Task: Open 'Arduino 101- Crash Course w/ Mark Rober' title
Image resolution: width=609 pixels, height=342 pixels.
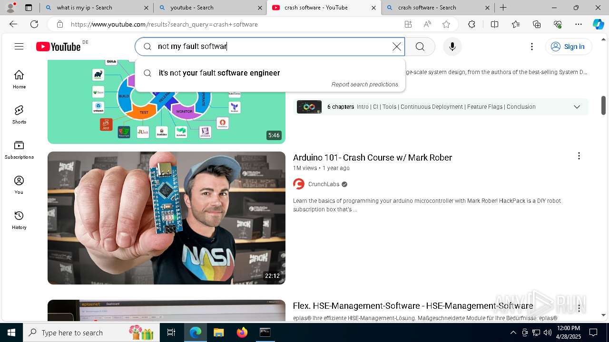Action: tap(373, 157)
